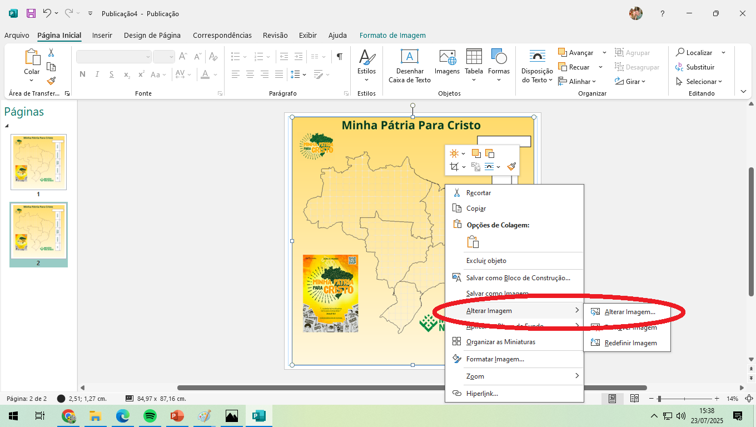Undo the last action in the title bar
This screenshot has width=756, height=427.
[47, 13]
